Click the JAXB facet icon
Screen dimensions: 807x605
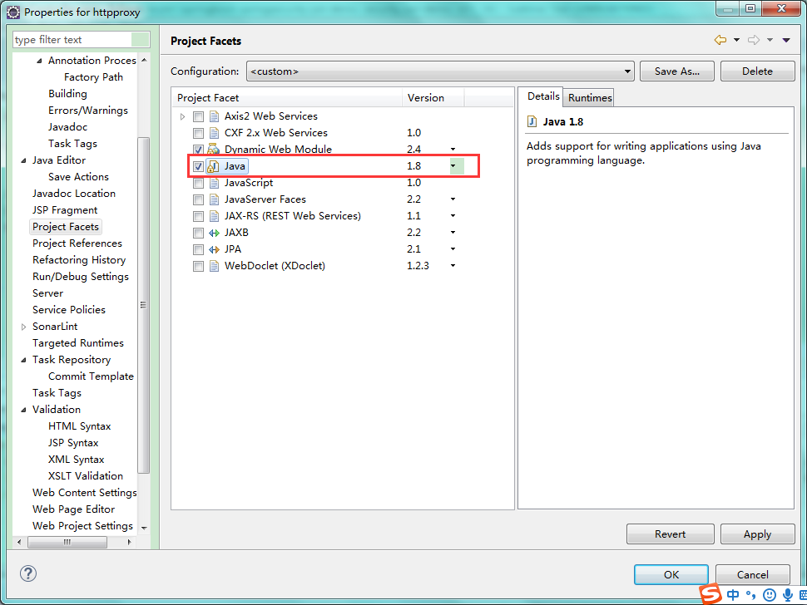click(x=214, y=233)
